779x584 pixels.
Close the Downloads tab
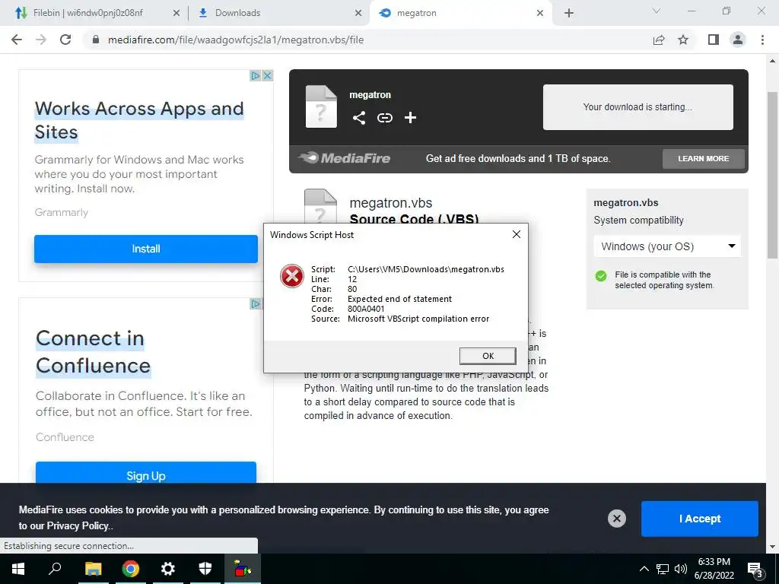pos(358,13)
